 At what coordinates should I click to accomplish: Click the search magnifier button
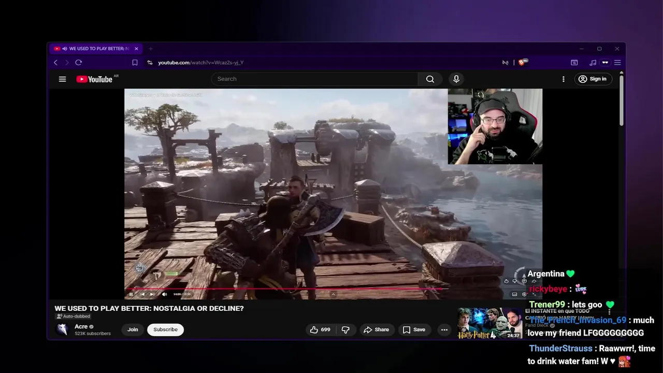tap(430, 79)
